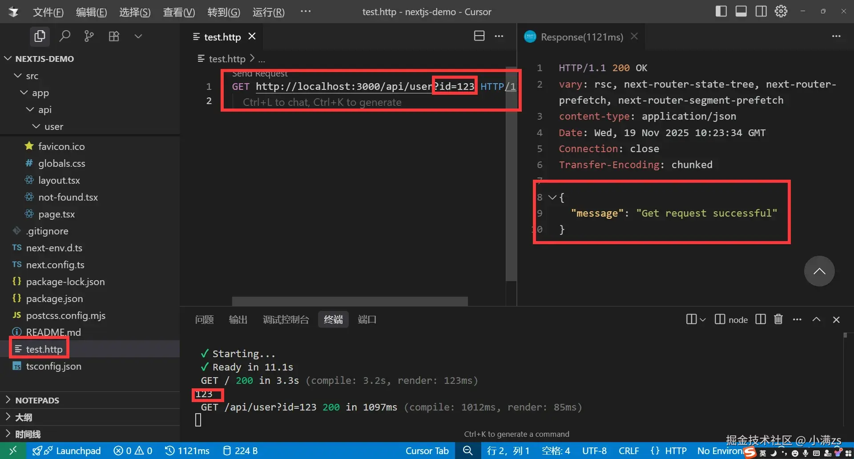
Task: Open the 运行(R) menu
Action: click(x=268, y=12)
